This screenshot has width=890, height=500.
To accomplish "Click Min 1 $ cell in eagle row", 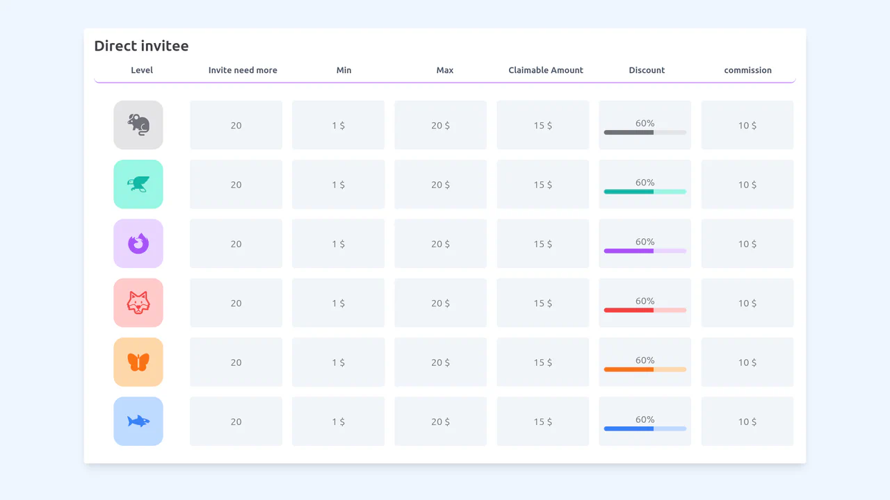I will coord(339,184).
